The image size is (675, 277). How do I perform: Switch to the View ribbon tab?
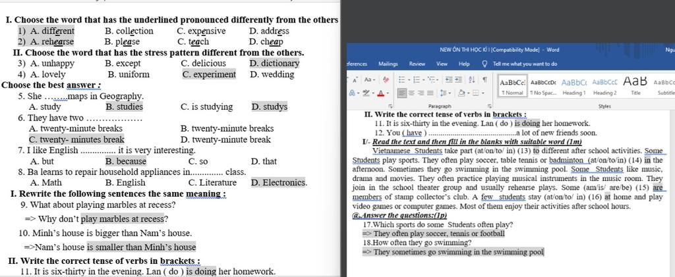pyautogui.click(x=442, y=64)
